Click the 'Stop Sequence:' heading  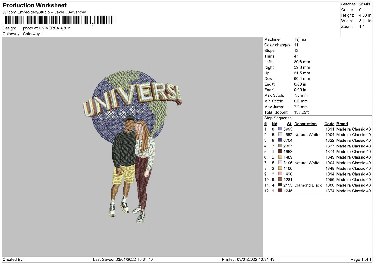(278, 118)
